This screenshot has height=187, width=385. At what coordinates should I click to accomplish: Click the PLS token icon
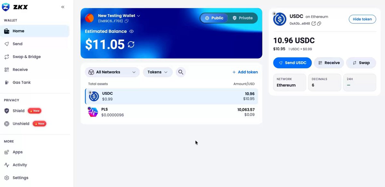coord(93,112)
